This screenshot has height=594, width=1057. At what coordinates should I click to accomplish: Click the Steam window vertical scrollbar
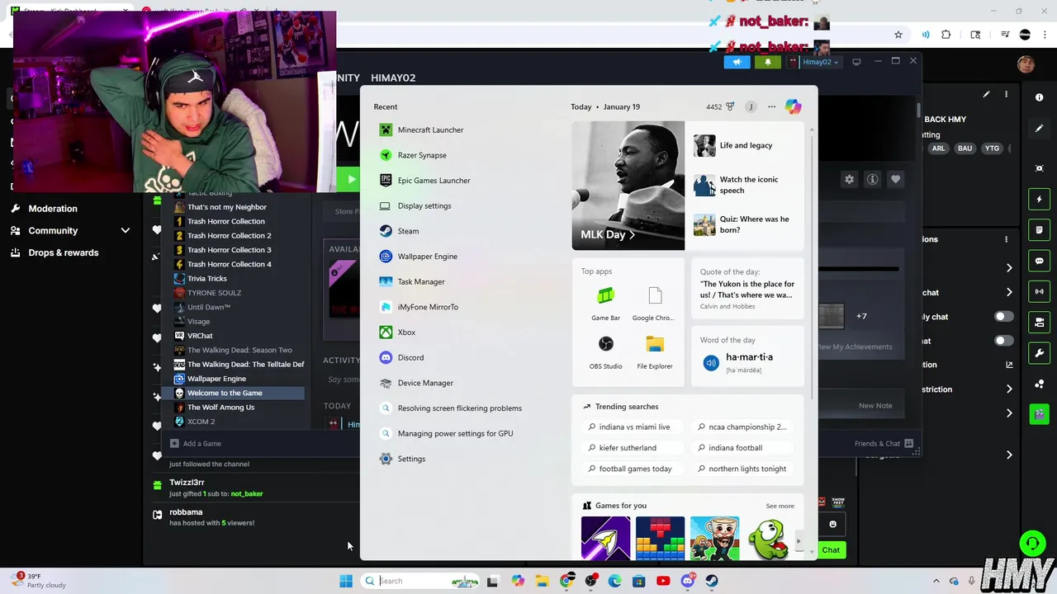coord(917,109)
